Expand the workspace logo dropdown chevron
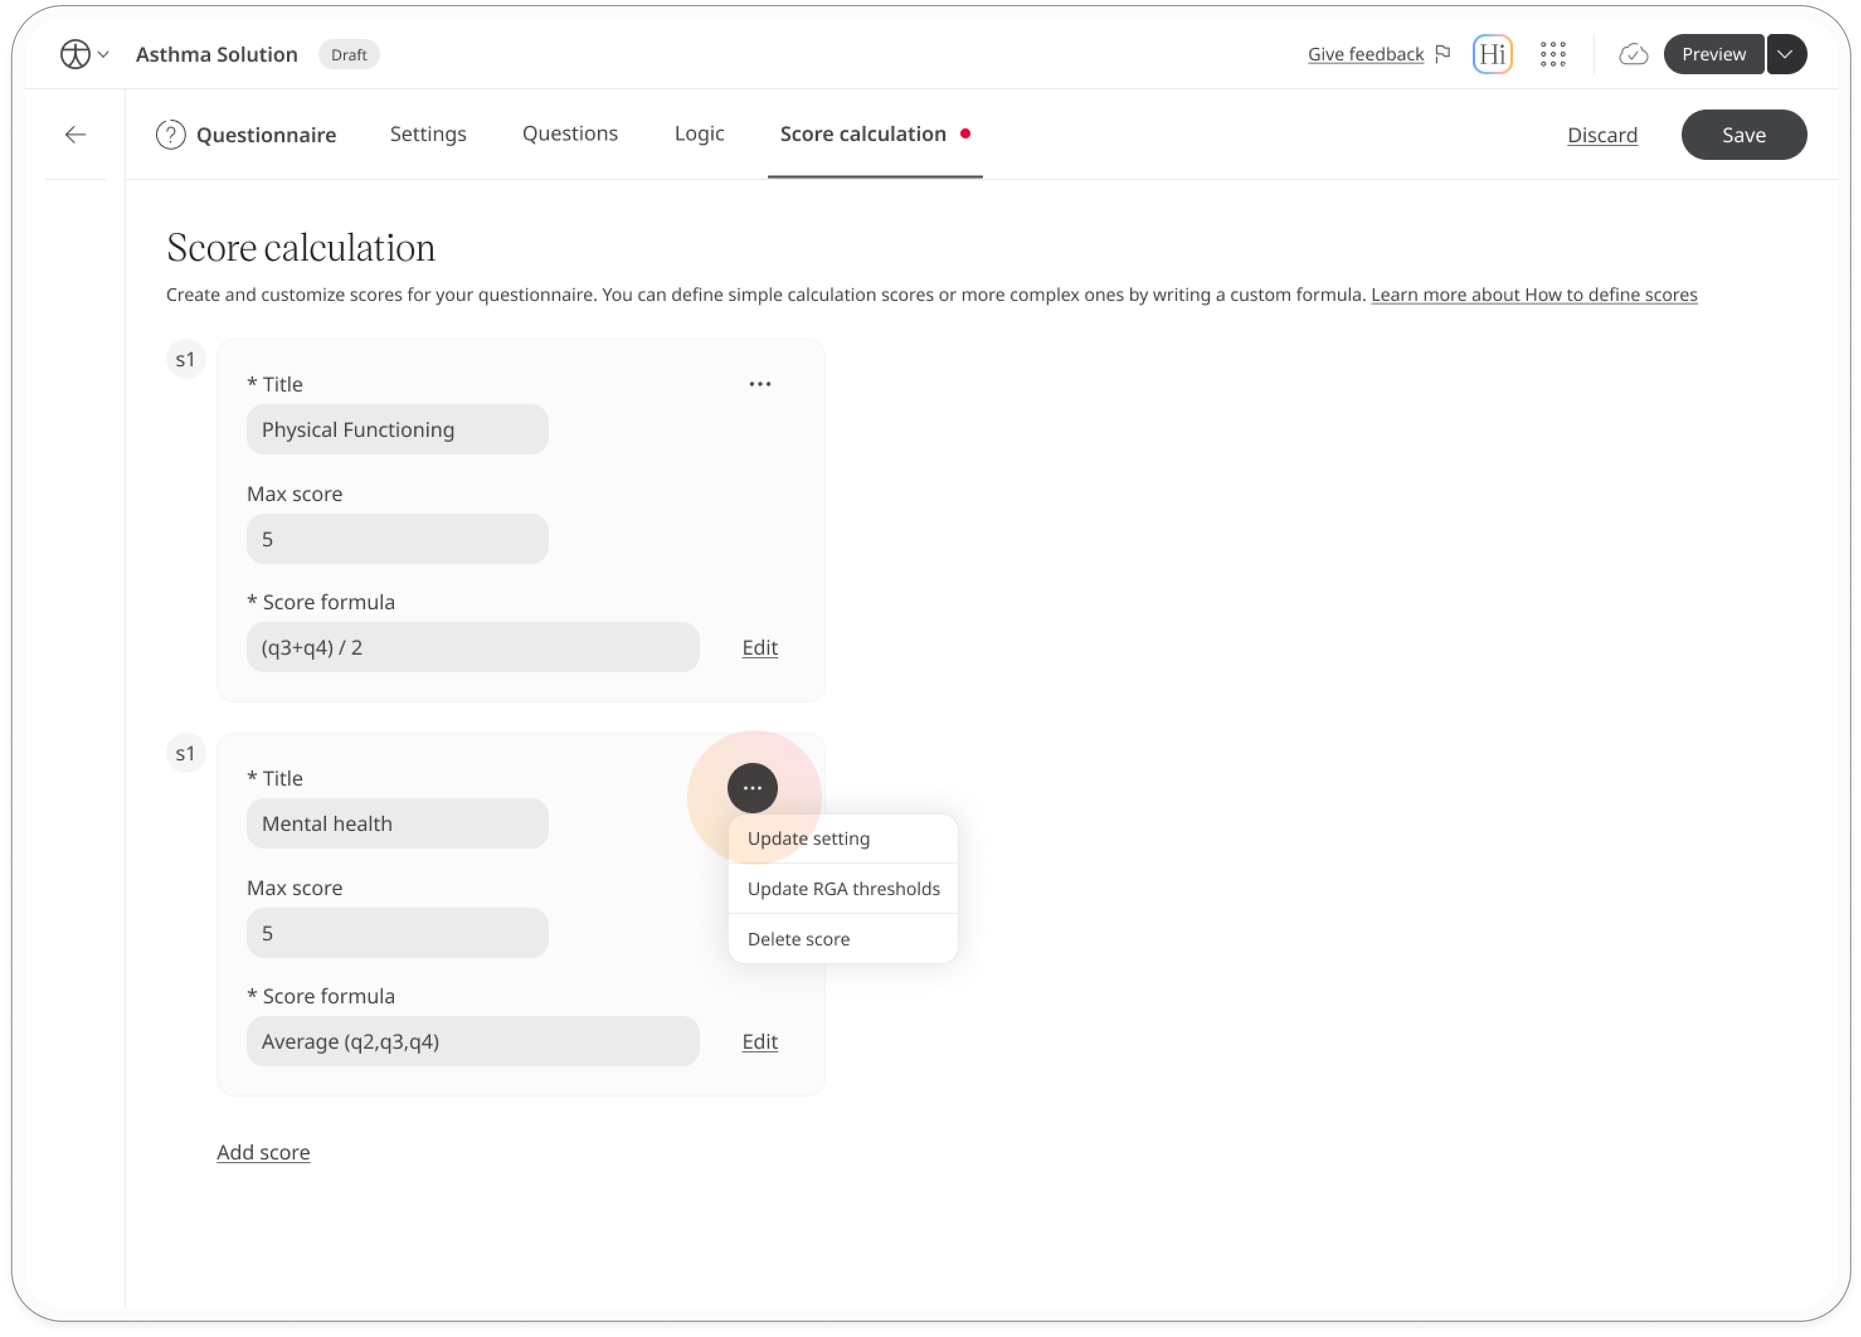This screenshot has width=1861, height=1337. click(x=103, y=54)
